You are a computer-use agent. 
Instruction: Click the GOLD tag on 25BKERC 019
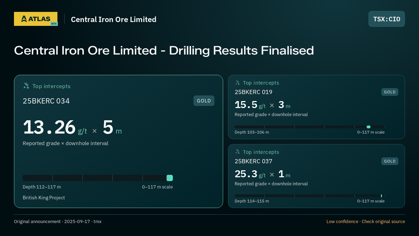tap(390, 92)
